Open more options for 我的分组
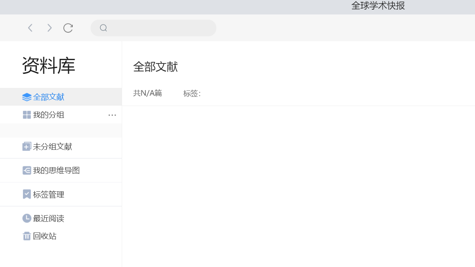 click(112, 115)
